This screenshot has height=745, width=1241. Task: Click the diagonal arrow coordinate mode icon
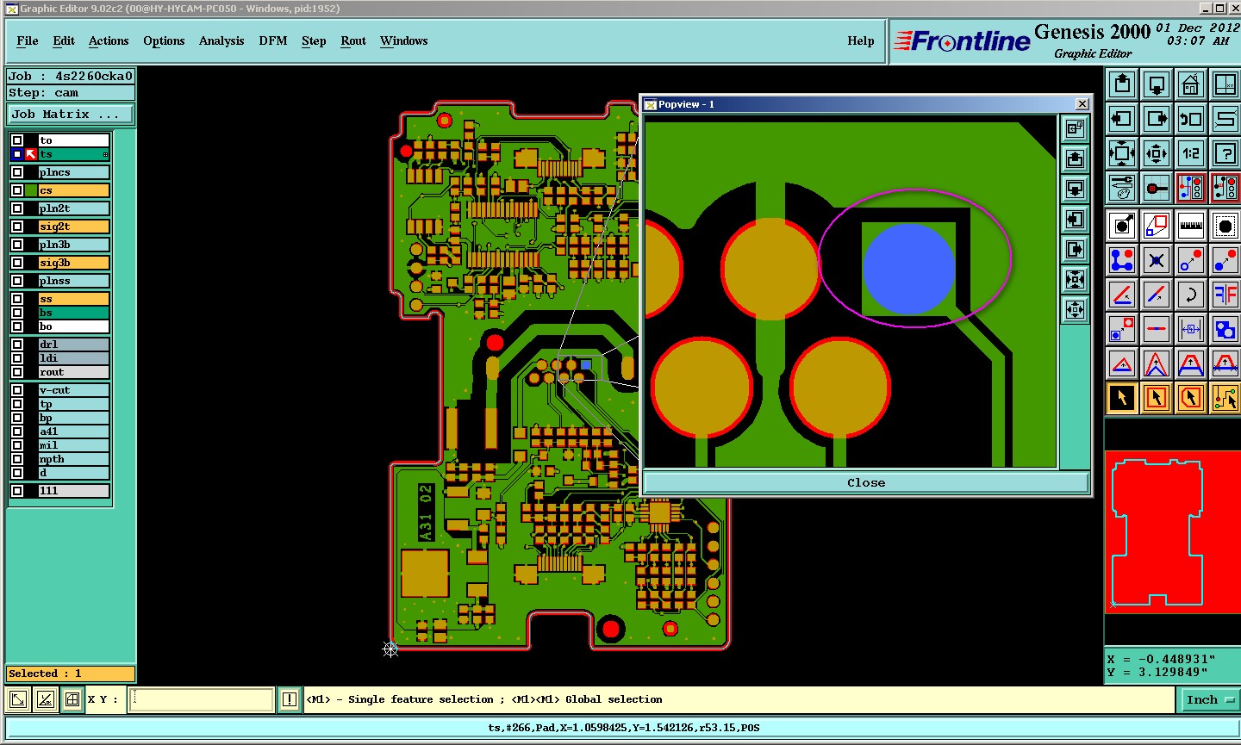(x=18, y=699)
